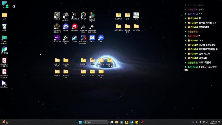Click the NZXT CAM desktop icon
The height and width of the screenshot is (125, 222).
[57, 38]
